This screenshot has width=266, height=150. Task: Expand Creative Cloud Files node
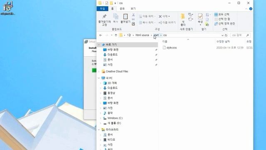point(99,71)
